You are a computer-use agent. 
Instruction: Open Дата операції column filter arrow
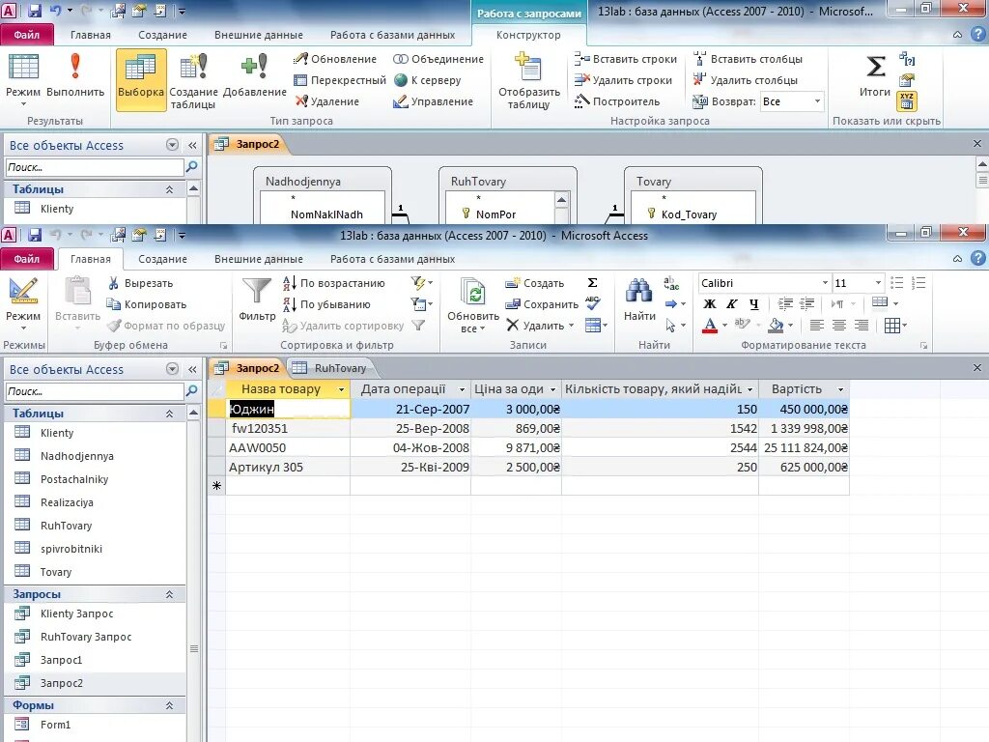pyautogui.click(x=462, y=389)
